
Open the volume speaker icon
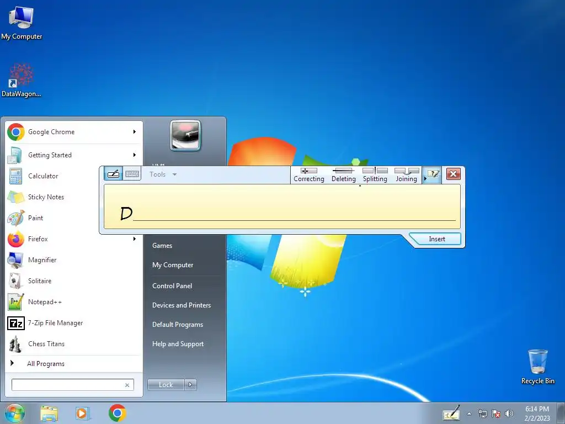pyautogui.click(x=509, y=414)
